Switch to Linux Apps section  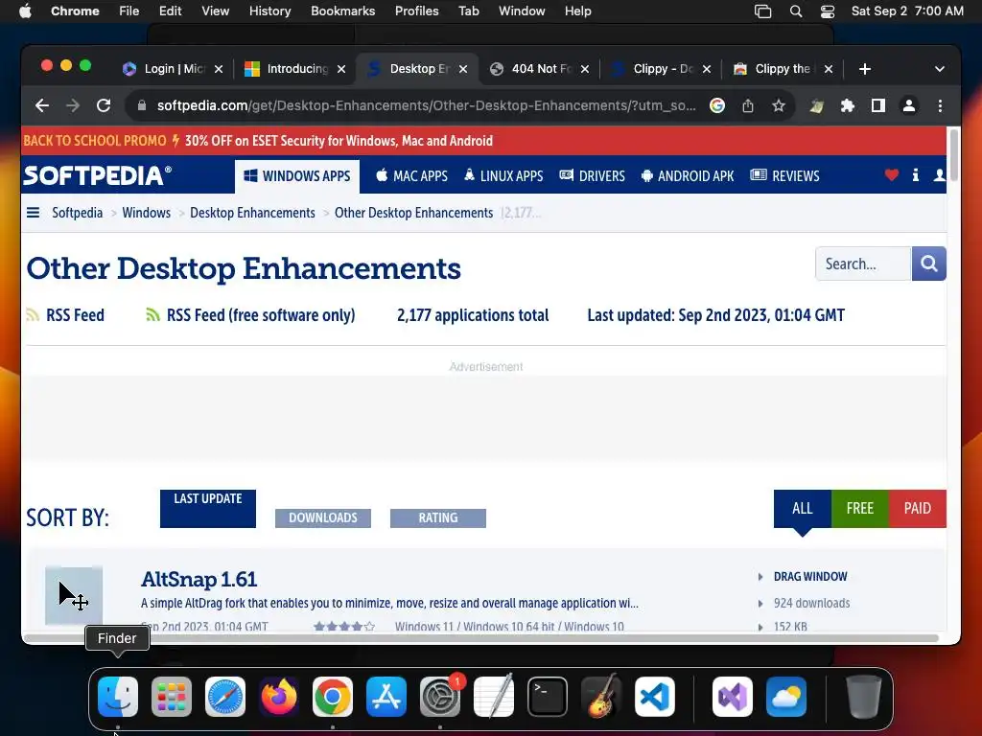(503, 176)
